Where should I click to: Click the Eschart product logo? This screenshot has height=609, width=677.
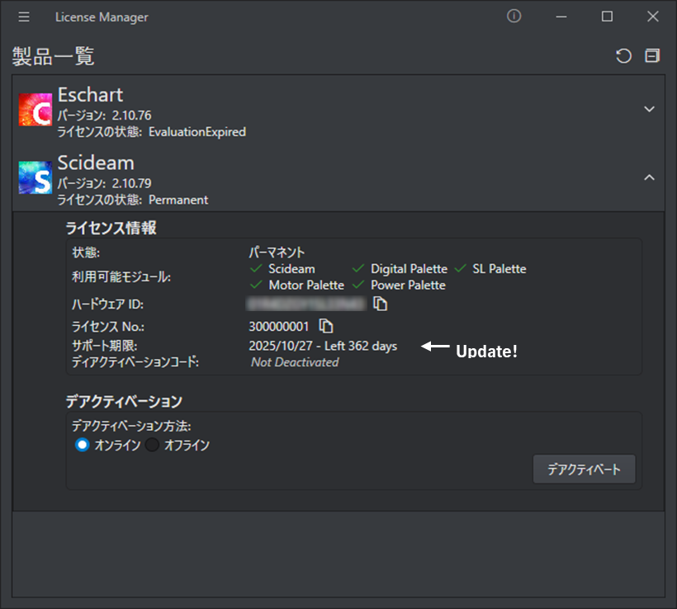[36, 109]
